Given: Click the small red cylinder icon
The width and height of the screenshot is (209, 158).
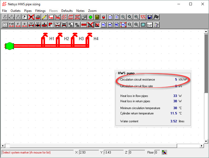Looking at the screenshot, I should tap(103, 17).
